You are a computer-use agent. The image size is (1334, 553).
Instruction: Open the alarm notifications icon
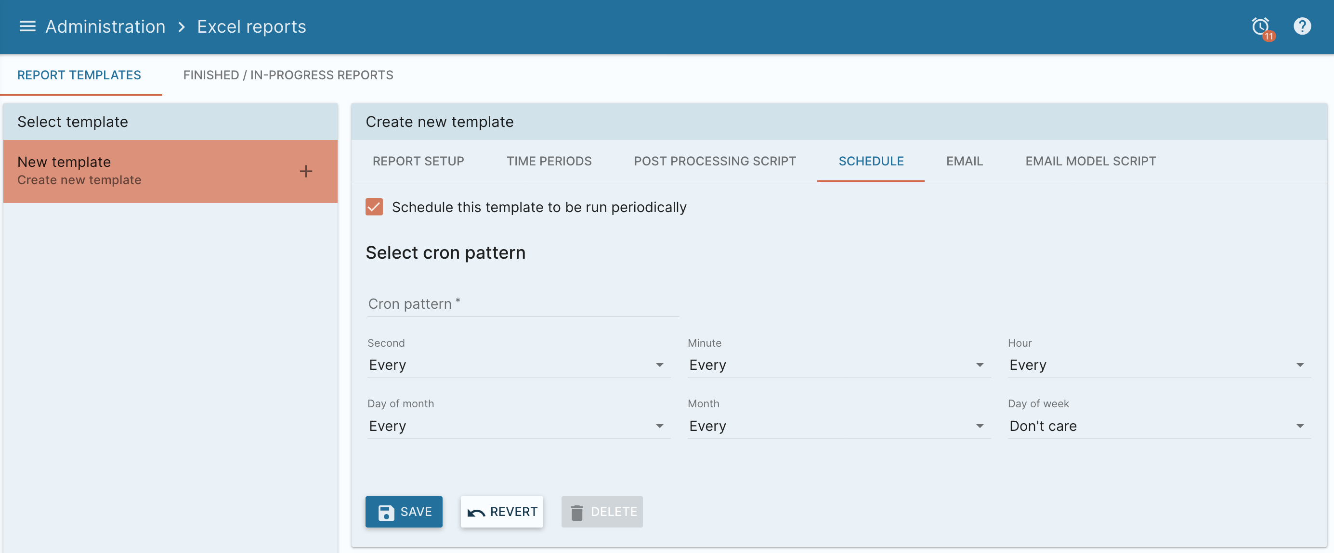click(1261, 27)
